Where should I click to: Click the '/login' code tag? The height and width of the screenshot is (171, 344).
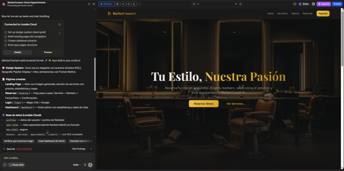click(17, 102)
